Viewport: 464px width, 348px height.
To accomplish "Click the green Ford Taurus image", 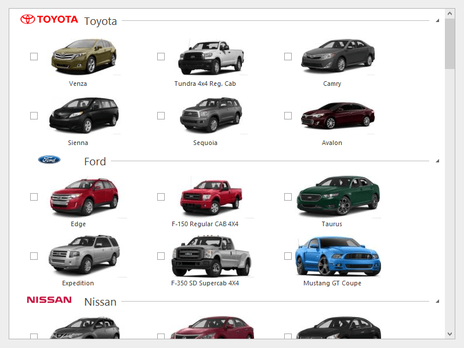I will pyautogui.click(x=338, y=197).
